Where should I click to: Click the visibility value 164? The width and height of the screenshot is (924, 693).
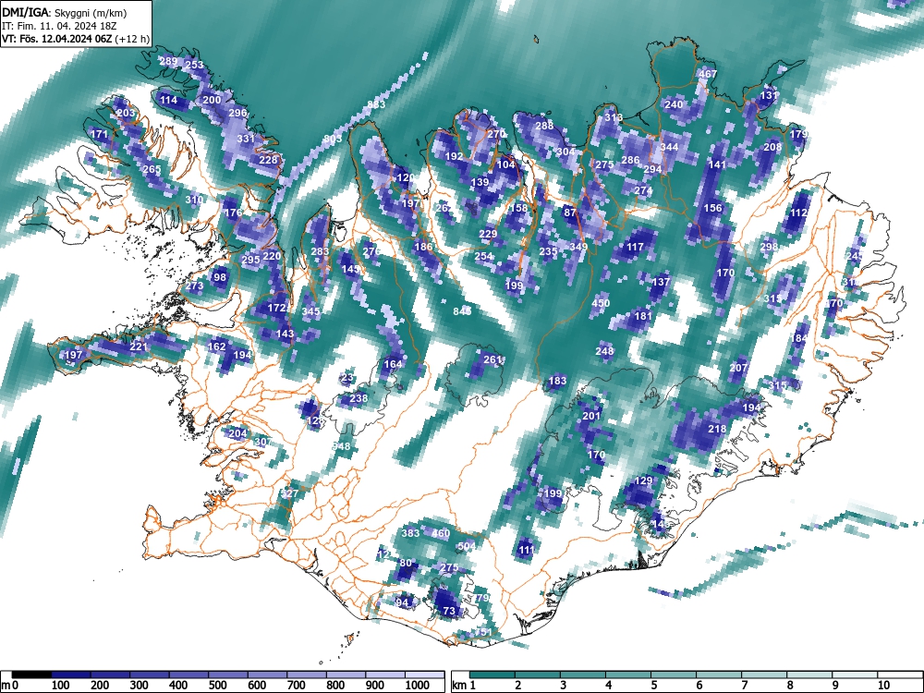tap(393, 364)
